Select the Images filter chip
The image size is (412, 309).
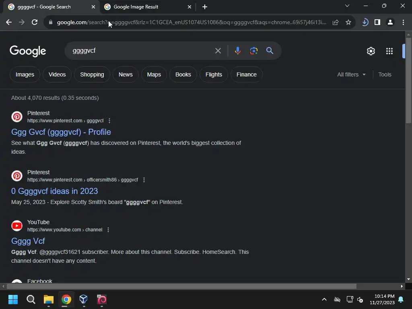[25, 74]
